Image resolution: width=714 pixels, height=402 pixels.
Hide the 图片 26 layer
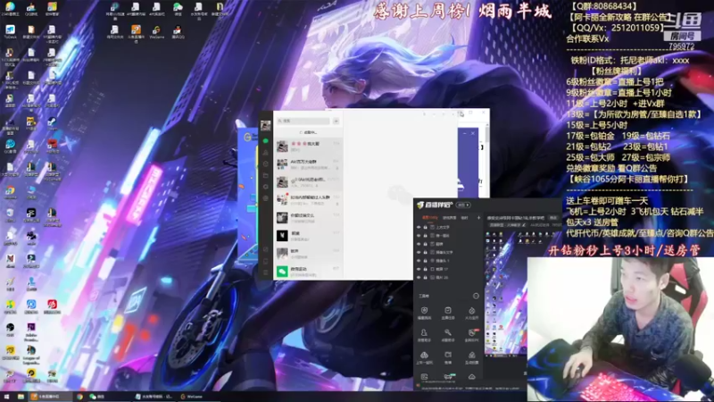tap(419, 277)
